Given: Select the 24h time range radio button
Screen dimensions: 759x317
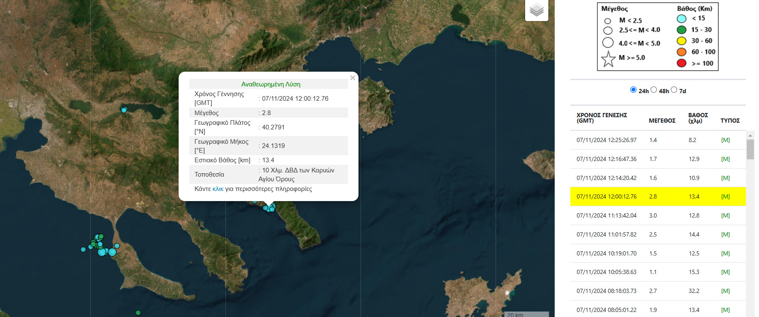Looking at the screenshot, I should pos(633,90).
